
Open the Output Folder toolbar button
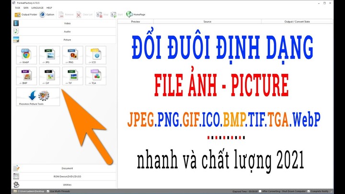[x=26, y=14]
